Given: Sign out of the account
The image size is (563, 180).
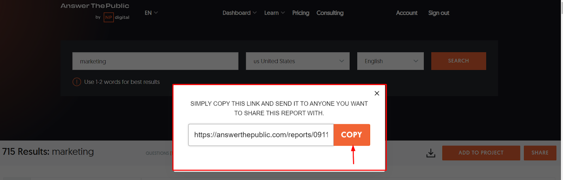Looking at the screenshot, I should pos(438,13).
